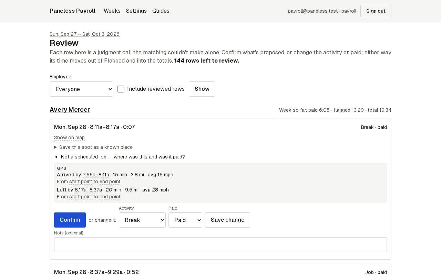The height and width of the screenshot is (275, 441).
Task: Confirm the proposed Break row
Action: point(70,220)
